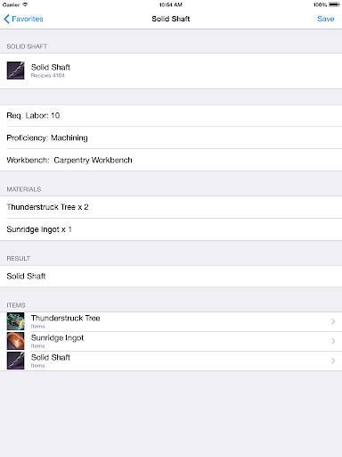Select the Req. Labor: 10 row

click(x=171, y=115)
